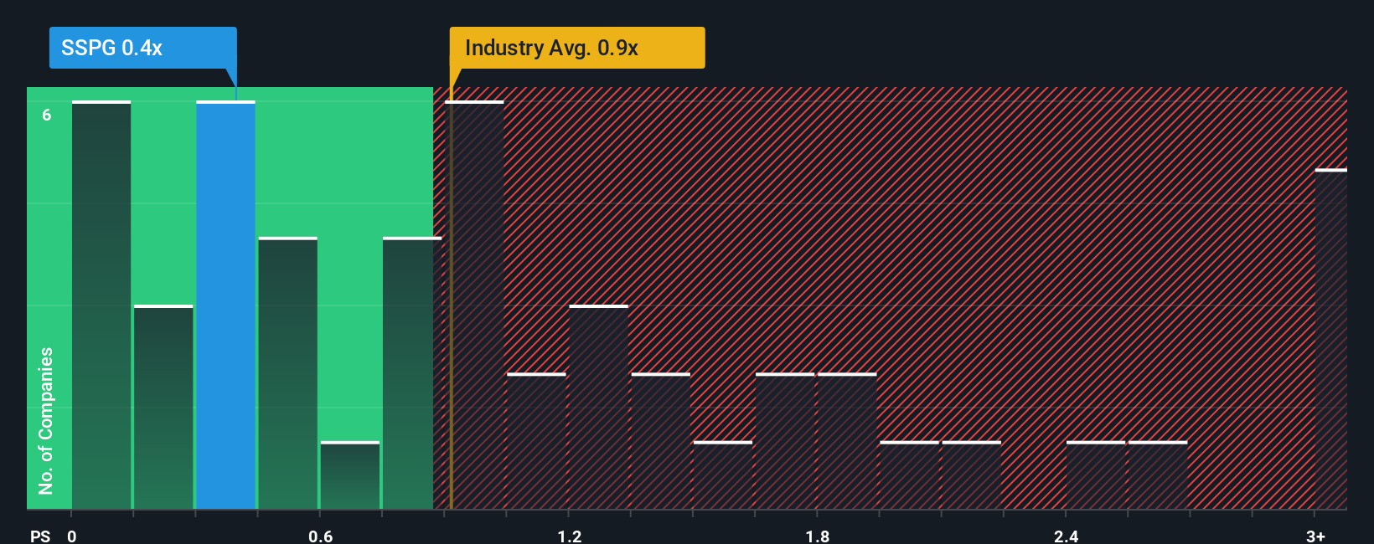Click the 'PS' axis label
The height and width of the screenshot is (544, 1374).
tap(40, 536)
